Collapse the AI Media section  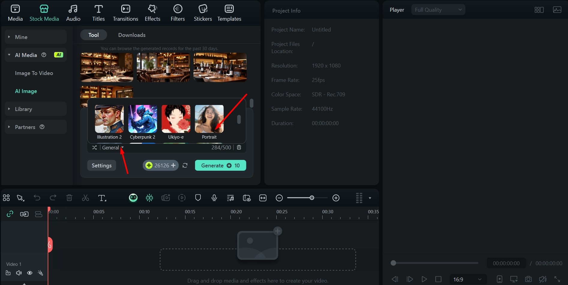[36, 55]
